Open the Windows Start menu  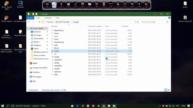(x=2, y=106)
